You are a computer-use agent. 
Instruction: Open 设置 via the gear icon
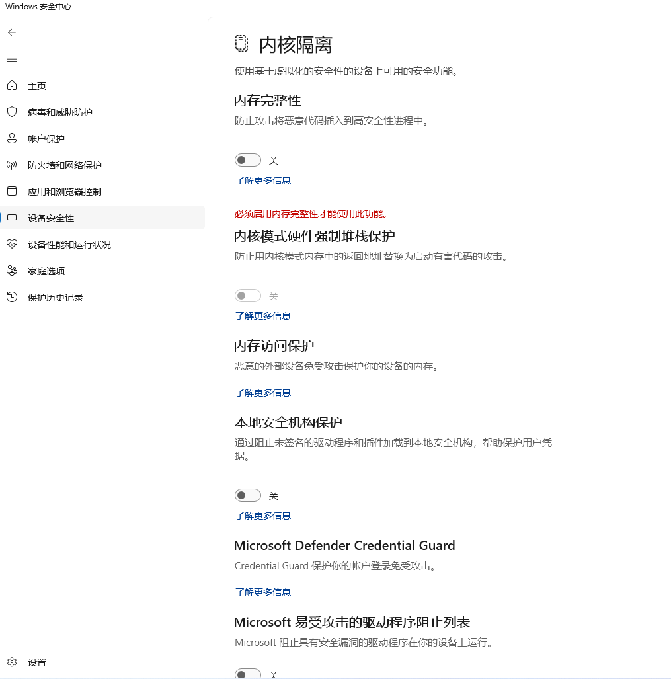[12, 662]
